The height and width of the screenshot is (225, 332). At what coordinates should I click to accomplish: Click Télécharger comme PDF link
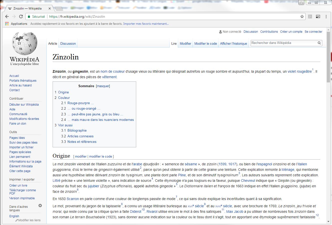click(23, 192)
